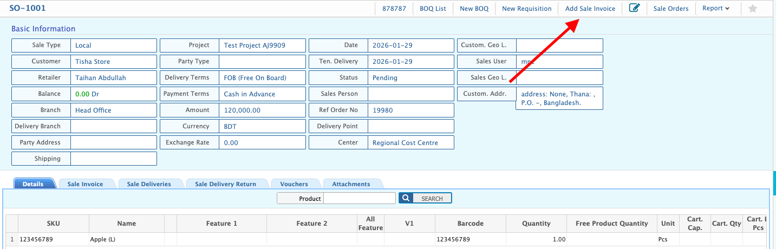Viewport: 776px width, 249px height.
Task: Go to Sale Orders
Action: coord(670,9)
